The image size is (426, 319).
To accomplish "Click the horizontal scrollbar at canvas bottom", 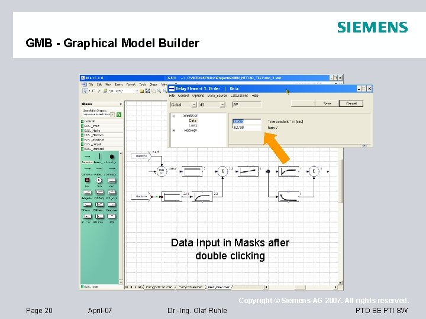I will [x=301, y=287].
